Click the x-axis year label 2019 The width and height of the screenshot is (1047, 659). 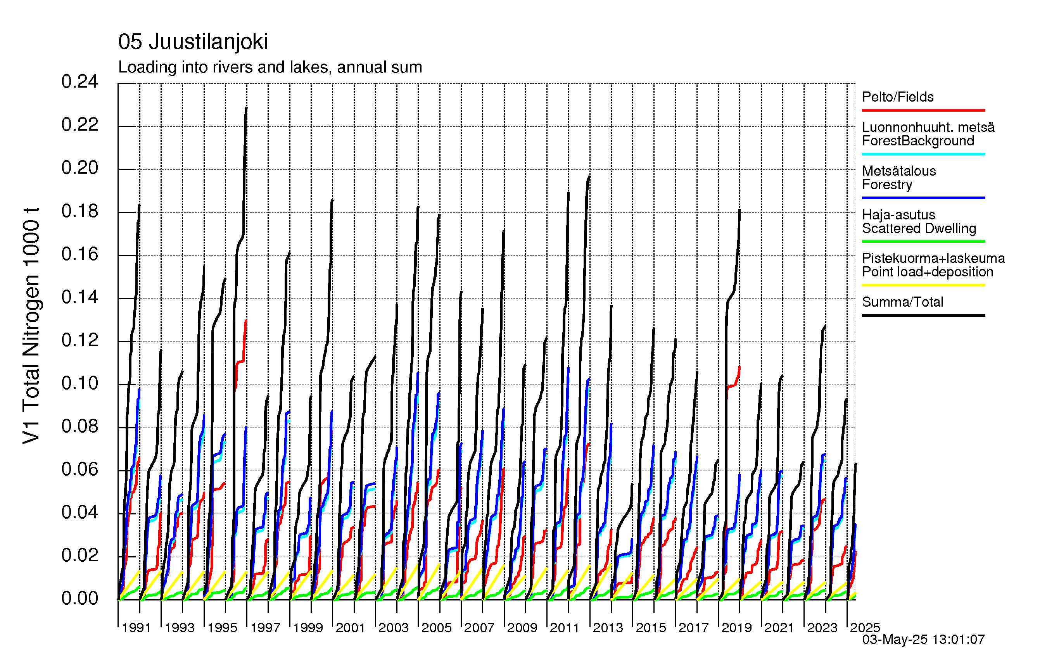(x=736, y=628)
